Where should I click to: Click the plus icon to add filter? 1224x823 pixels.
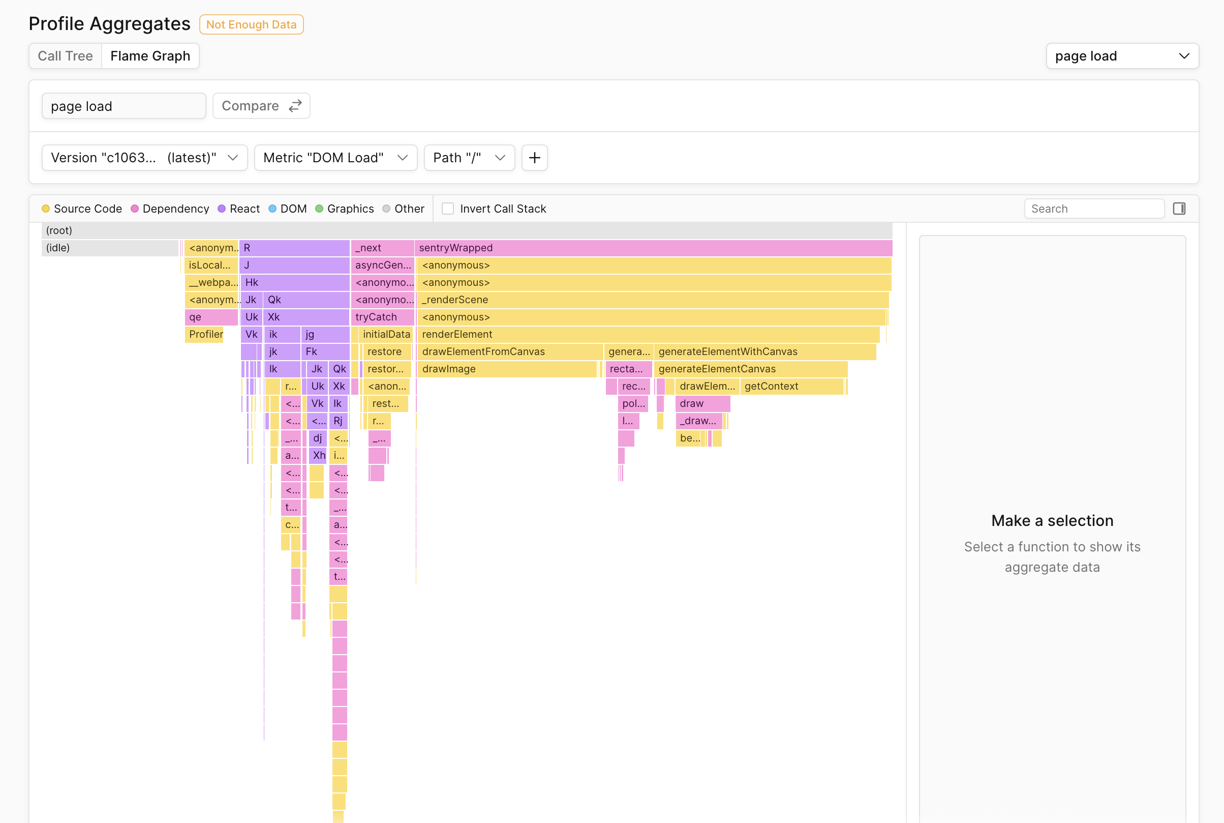534,158
